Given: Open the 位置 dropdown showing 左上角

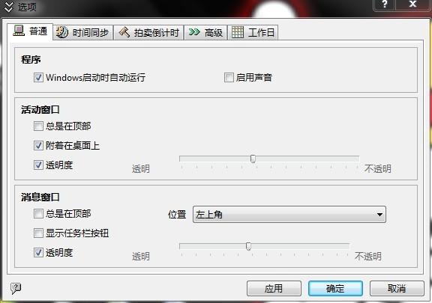Looking at the screenshot, I should click(x=289, y=214).
